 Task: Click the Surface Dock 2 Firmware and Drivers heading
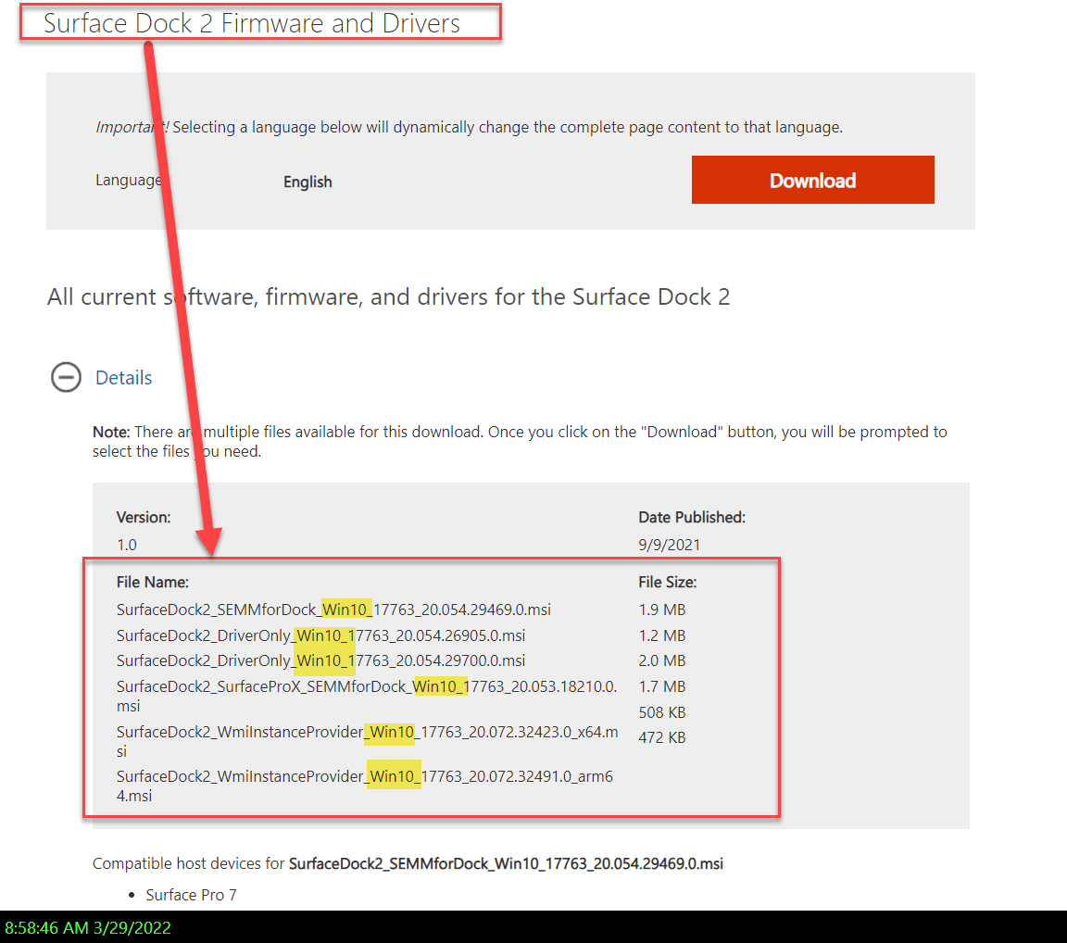252,23
